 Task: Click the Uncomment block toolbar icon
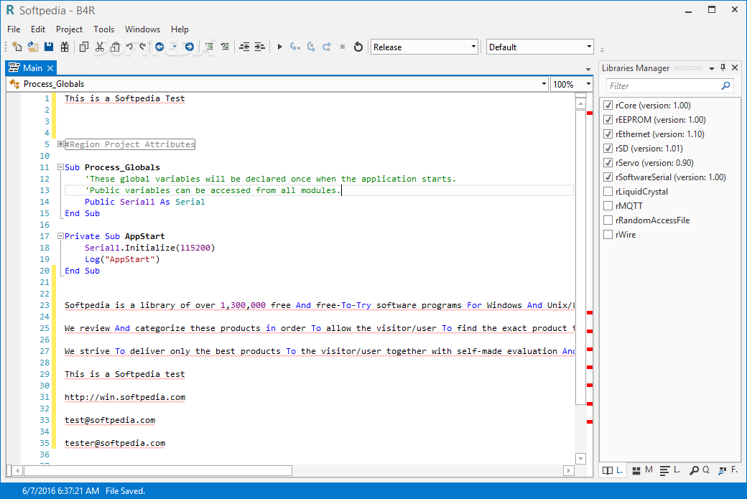[225, 47]
